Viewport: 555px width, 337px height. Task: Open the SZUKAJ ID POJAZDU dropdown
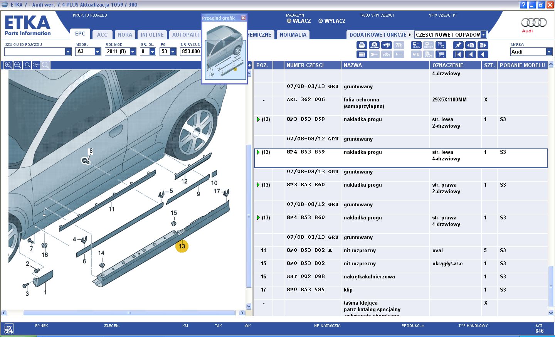(x=68, y=52)
